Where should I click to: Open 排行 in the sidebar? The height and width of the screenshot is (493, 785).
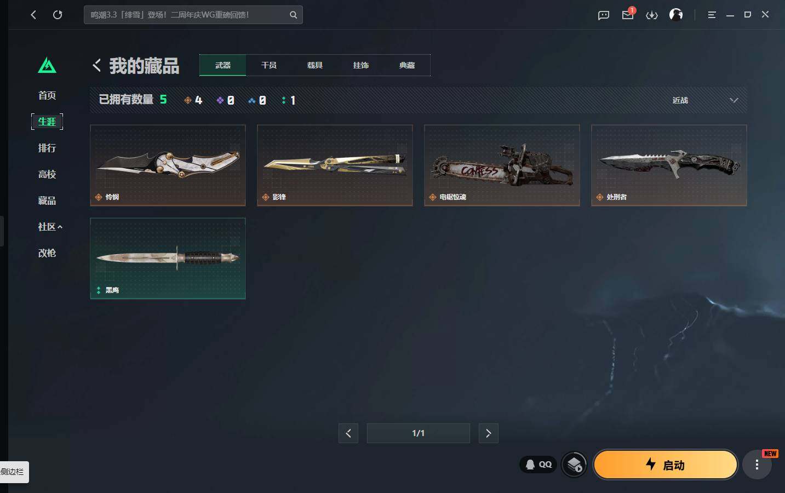tap(47, 148)
